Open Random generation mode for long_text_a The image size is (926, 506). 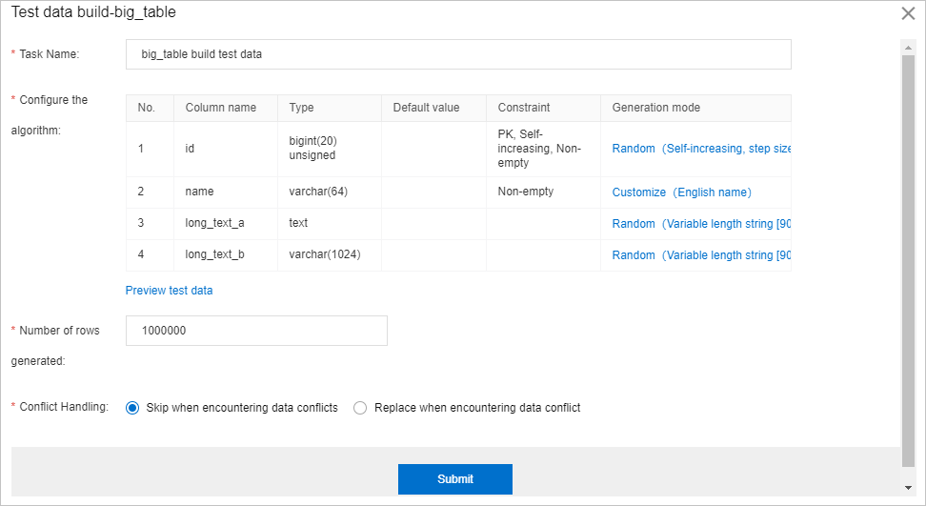coord(701,224)
